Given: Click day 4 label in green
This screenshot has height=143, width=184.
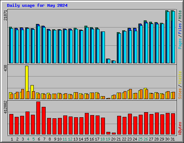Looking at the screenshot, I should click(x=28, y=139).
